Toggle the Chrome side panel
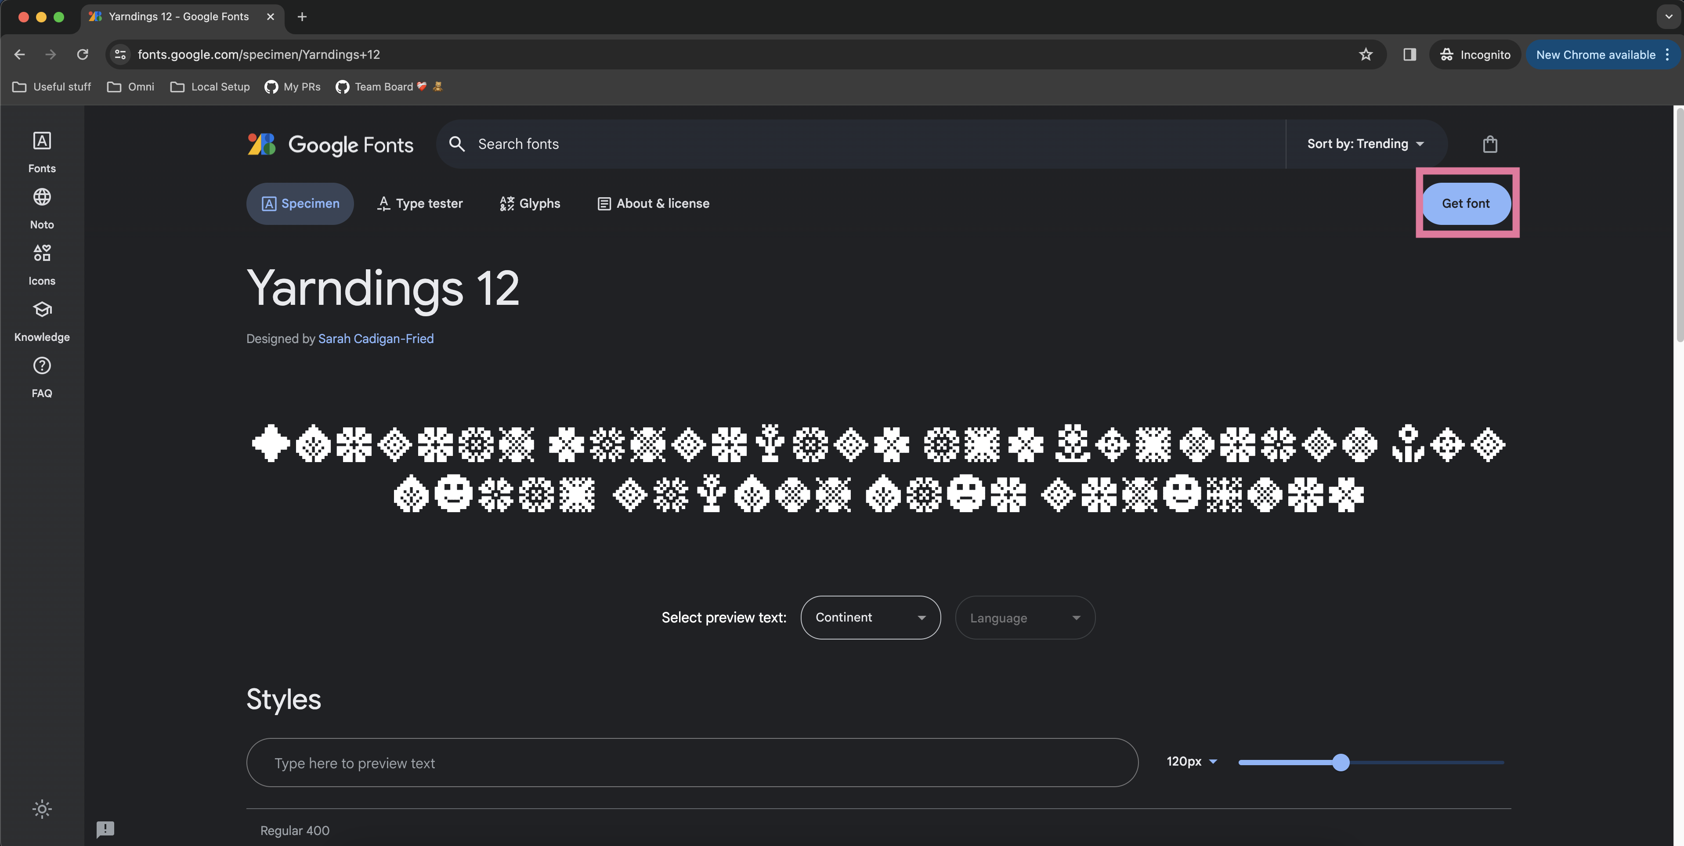 click(x=1409, y=54)
